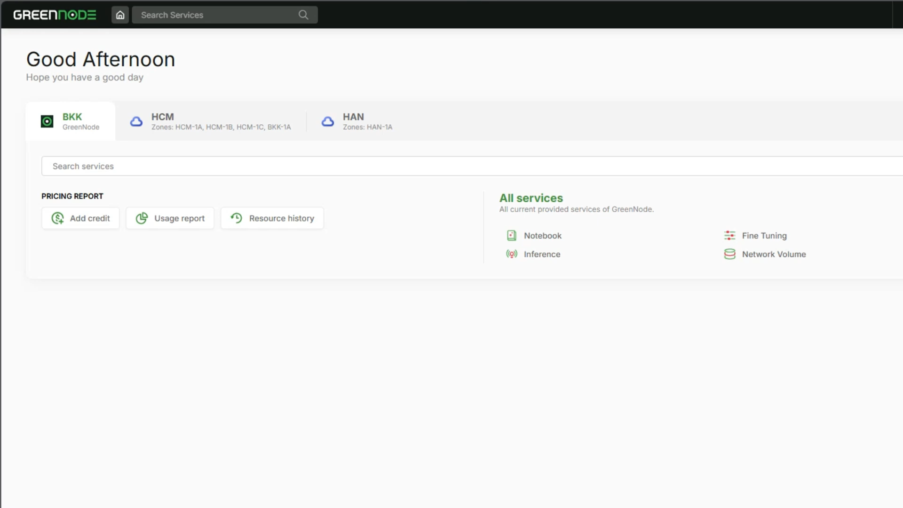Viewport: 903px width, 508px height.
Task: Click 'All current provided services of GreenNode.' text
Action: tap(577, 209)
